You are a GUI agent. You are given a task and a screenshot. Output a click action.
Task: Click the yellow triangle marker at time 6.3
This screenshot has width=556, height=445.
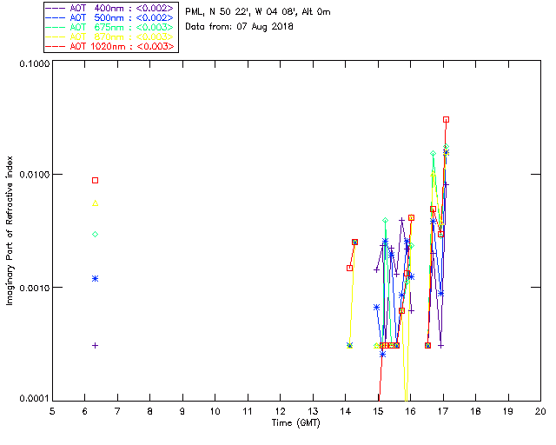[x=96, y=203]
